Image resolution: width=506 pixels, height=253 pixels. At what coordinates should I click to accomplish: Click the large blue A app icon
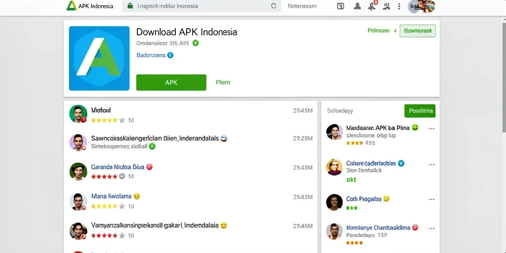[99, 58]
